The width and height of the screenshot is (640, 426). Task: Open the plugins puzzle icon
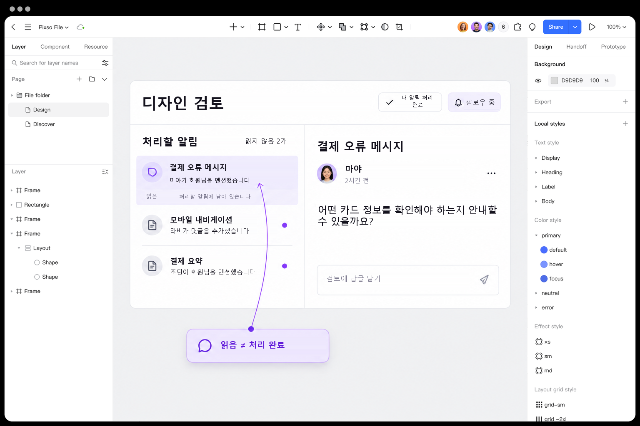[517, 27]
